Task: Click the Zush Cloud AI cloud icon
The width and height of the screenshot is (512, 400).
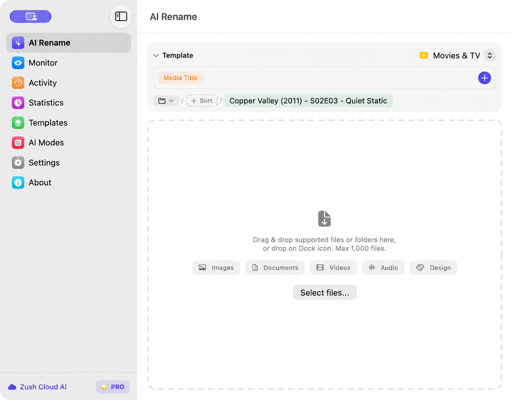Action: click(x=12, y=387)
